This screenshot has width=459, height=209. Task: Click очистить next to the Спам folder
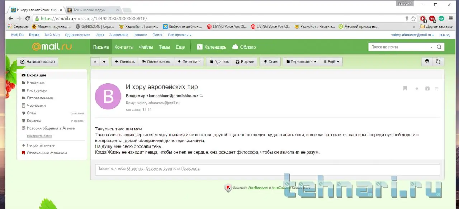[77, 113]
